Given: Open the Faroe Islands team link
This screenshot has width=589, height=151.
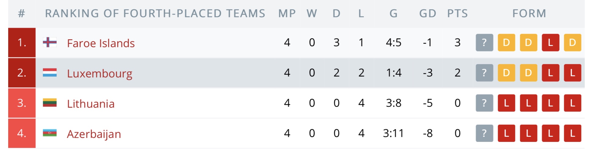Looking at the screenshot, I should click(101, 43).
